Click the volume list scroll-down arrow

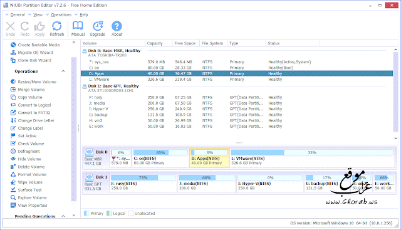tap(395, 139)
